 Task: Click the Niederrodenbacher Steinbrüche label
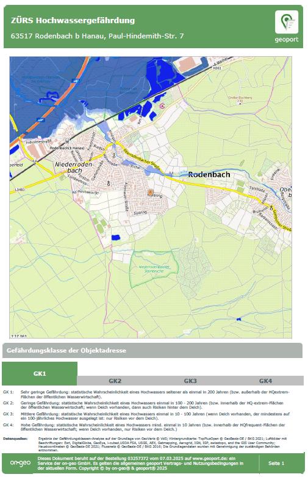coord(154,269)
